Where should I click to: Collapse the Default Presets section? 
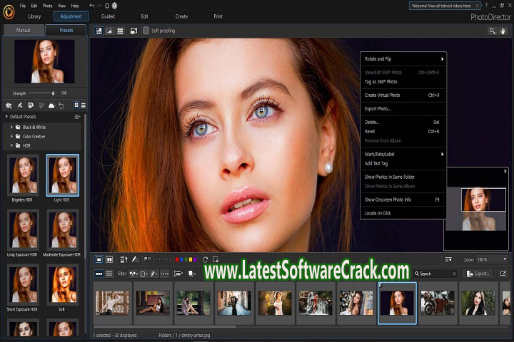pos(6,117)
